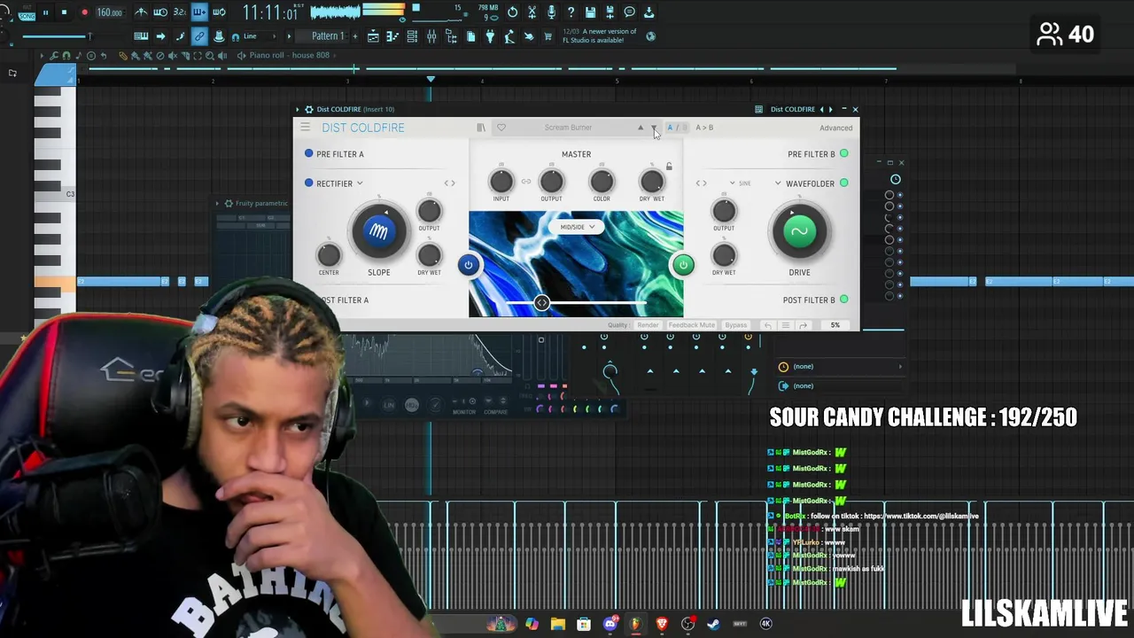Image resolution: width=1134 pixels, height=638 pixels.
Task: Select next preset with down arrow
Action: (654, 128)
